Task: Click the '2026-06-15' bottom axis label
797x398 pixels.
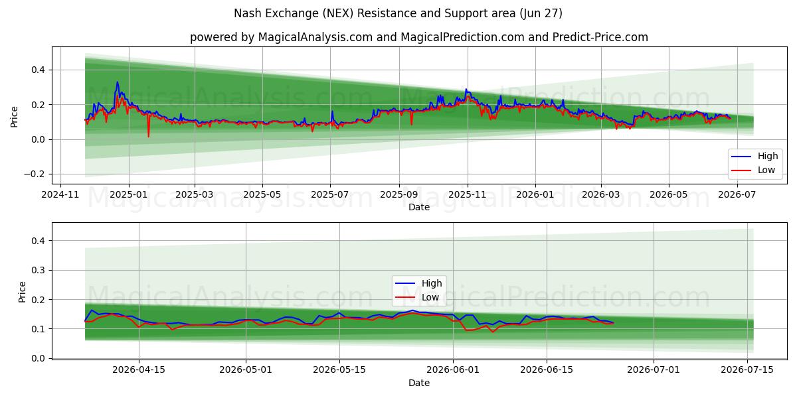Action: click(547, 370)
